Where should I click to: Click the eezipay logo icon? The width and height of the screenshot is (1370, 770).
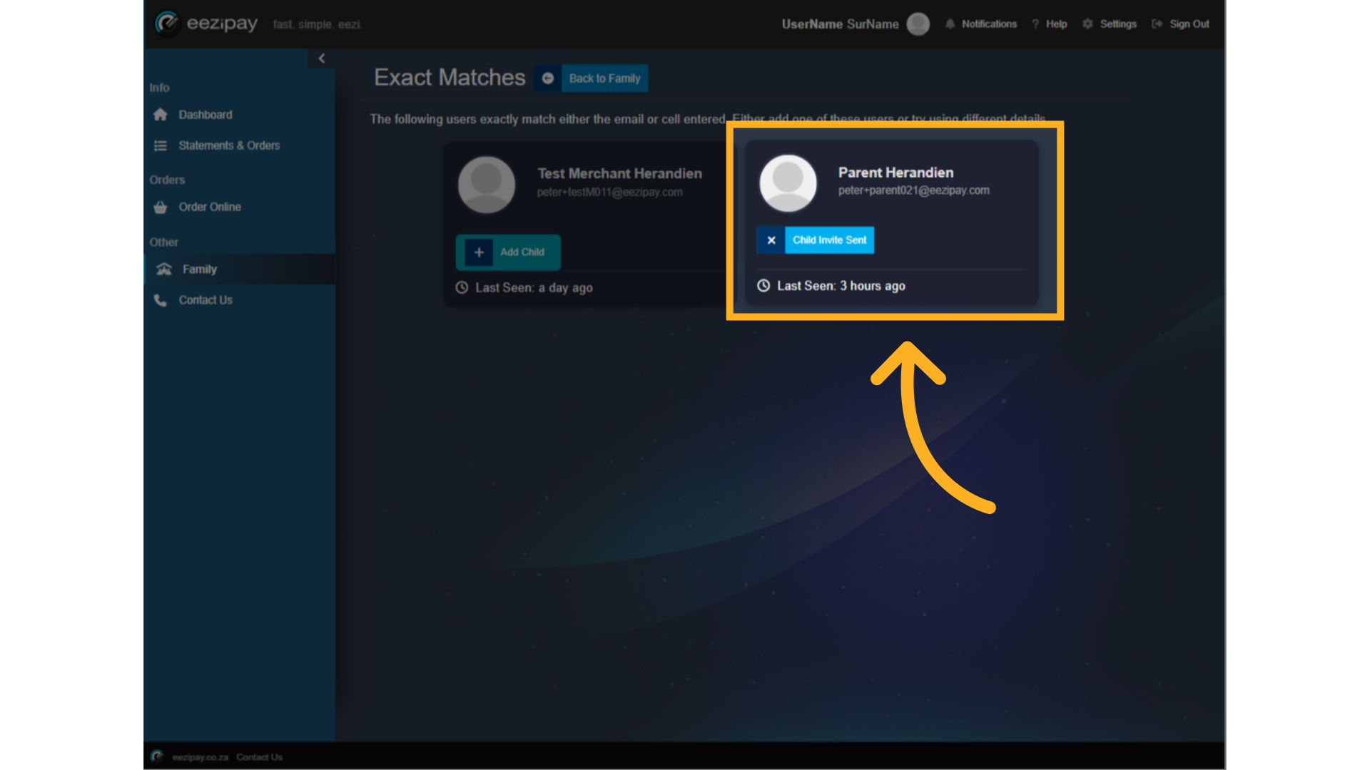pos(168,24)
